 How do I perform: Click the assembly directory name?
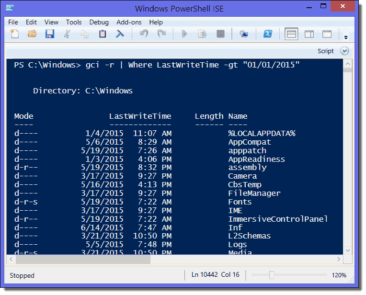click(247, 168)
